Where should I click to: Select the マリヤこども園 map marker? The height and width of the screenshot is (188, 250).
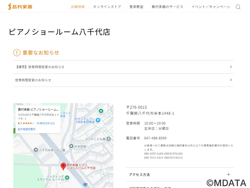pos(108,139)
